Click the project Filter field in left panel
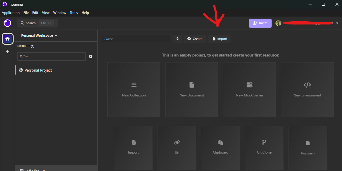 [x=51, y=56]
